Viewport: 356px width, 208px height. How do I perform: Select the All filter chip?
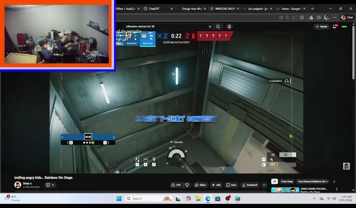tap(274, 181)
